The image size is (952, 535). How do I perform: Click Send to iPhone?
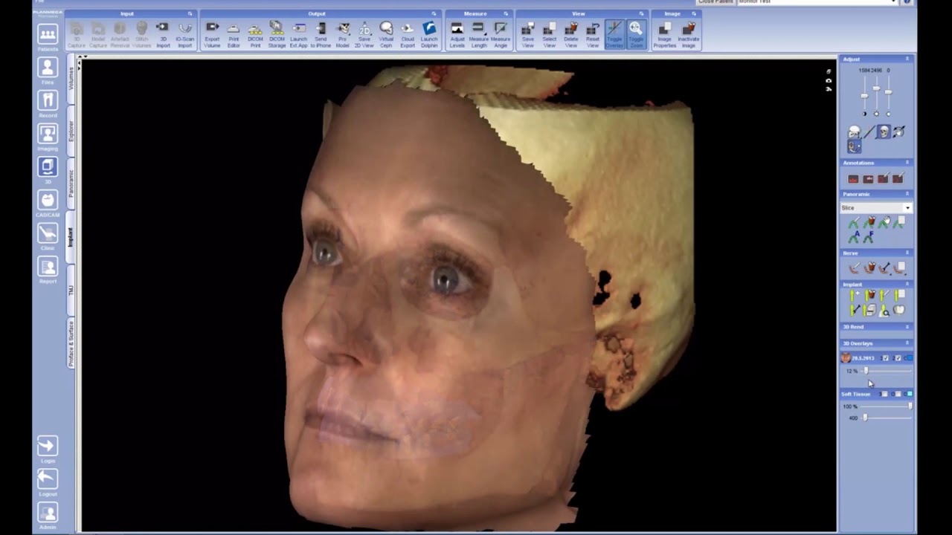click(321, 34)
